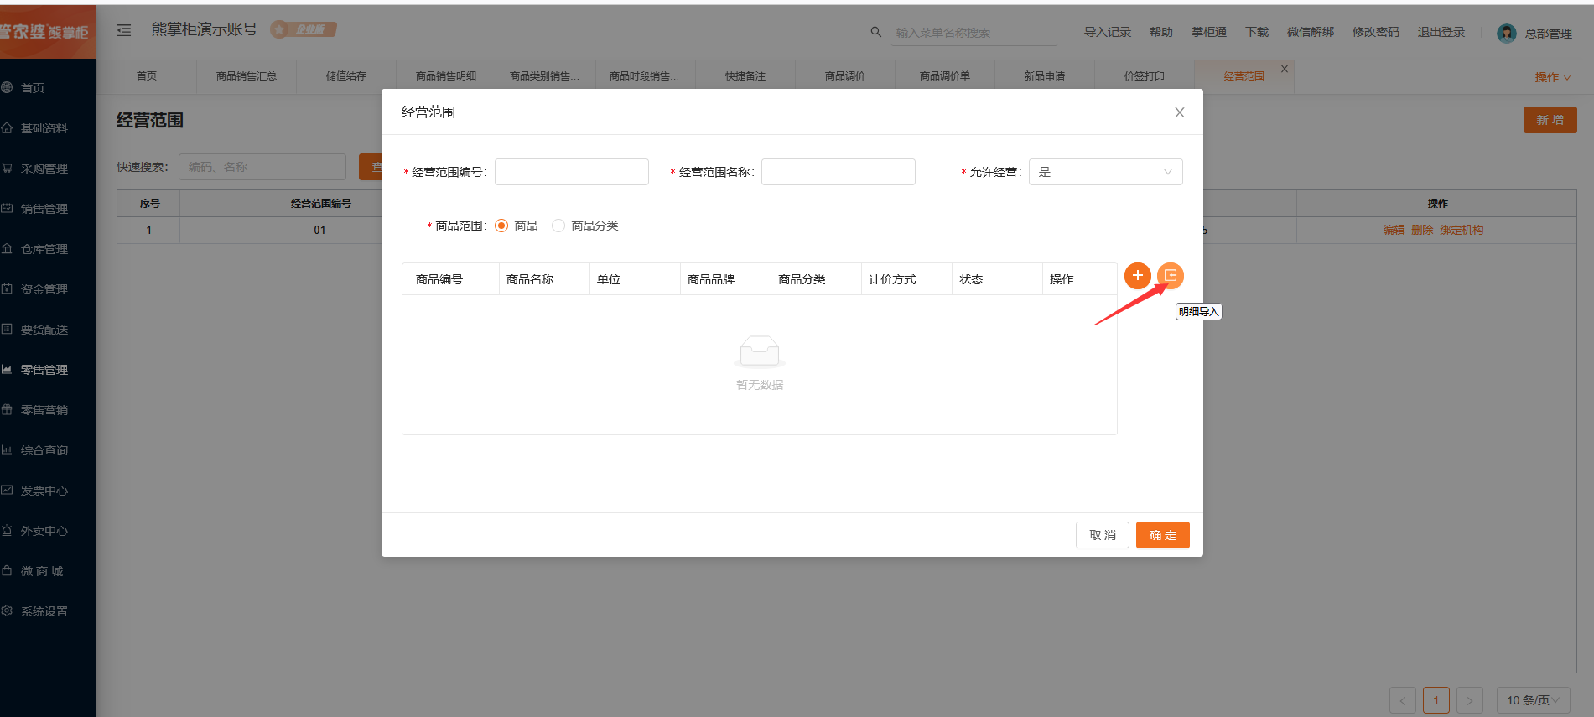Click the 总部管理 user avatar
This screenshot has width=1594, height=717.
1506,34
